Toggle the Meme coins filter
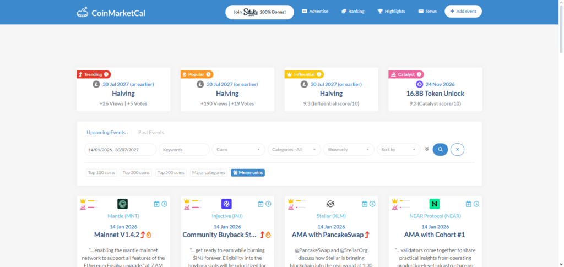The height and width of the screenshot is (267, 564). point(248,172)
